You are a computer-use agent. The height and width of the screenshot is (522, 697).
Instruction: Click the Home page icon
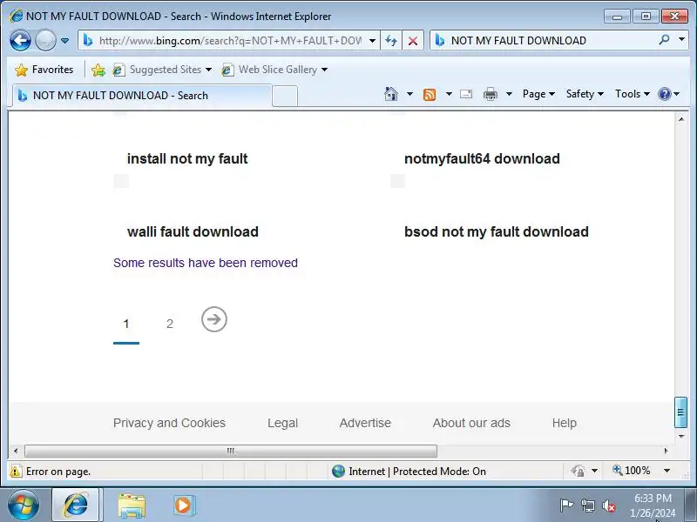point(391,94)
